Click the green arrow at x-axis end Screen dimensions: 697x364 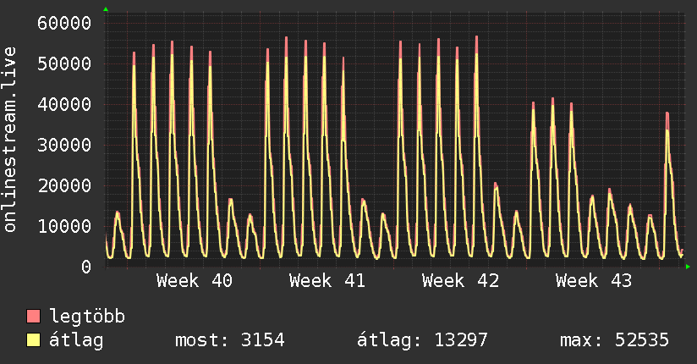click(688, 267)
